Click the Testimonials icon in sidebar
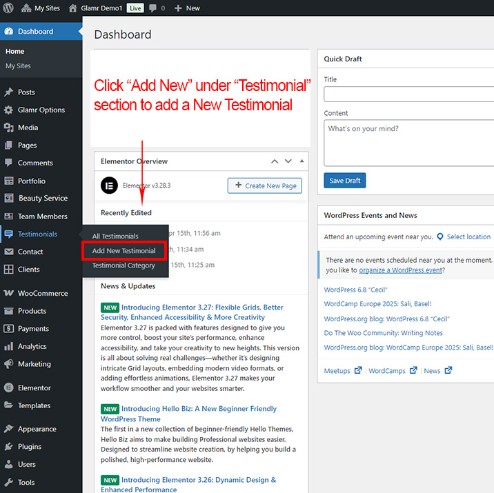The height and width of the screenshot is (493, 494). [x=9, y=234]
